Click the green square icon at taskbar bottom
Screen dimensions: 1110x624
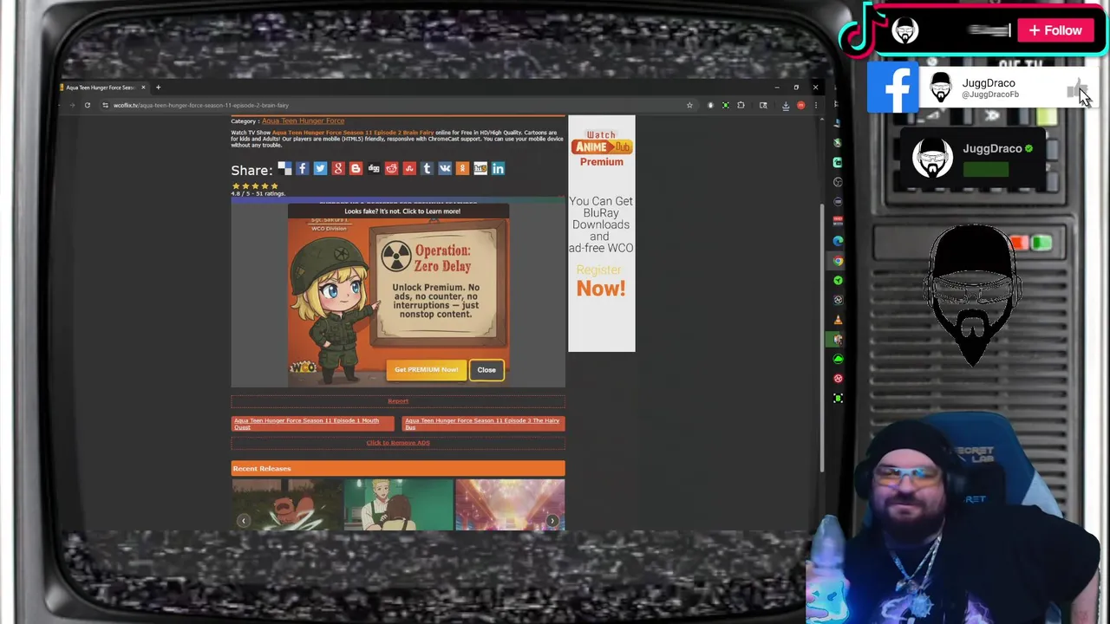[x=838, y=399]
